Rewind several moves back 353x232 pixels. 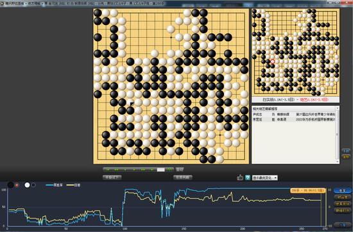(116, 170)
